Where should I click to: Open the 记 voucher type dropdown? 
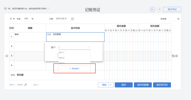click(x=12, y=19)
